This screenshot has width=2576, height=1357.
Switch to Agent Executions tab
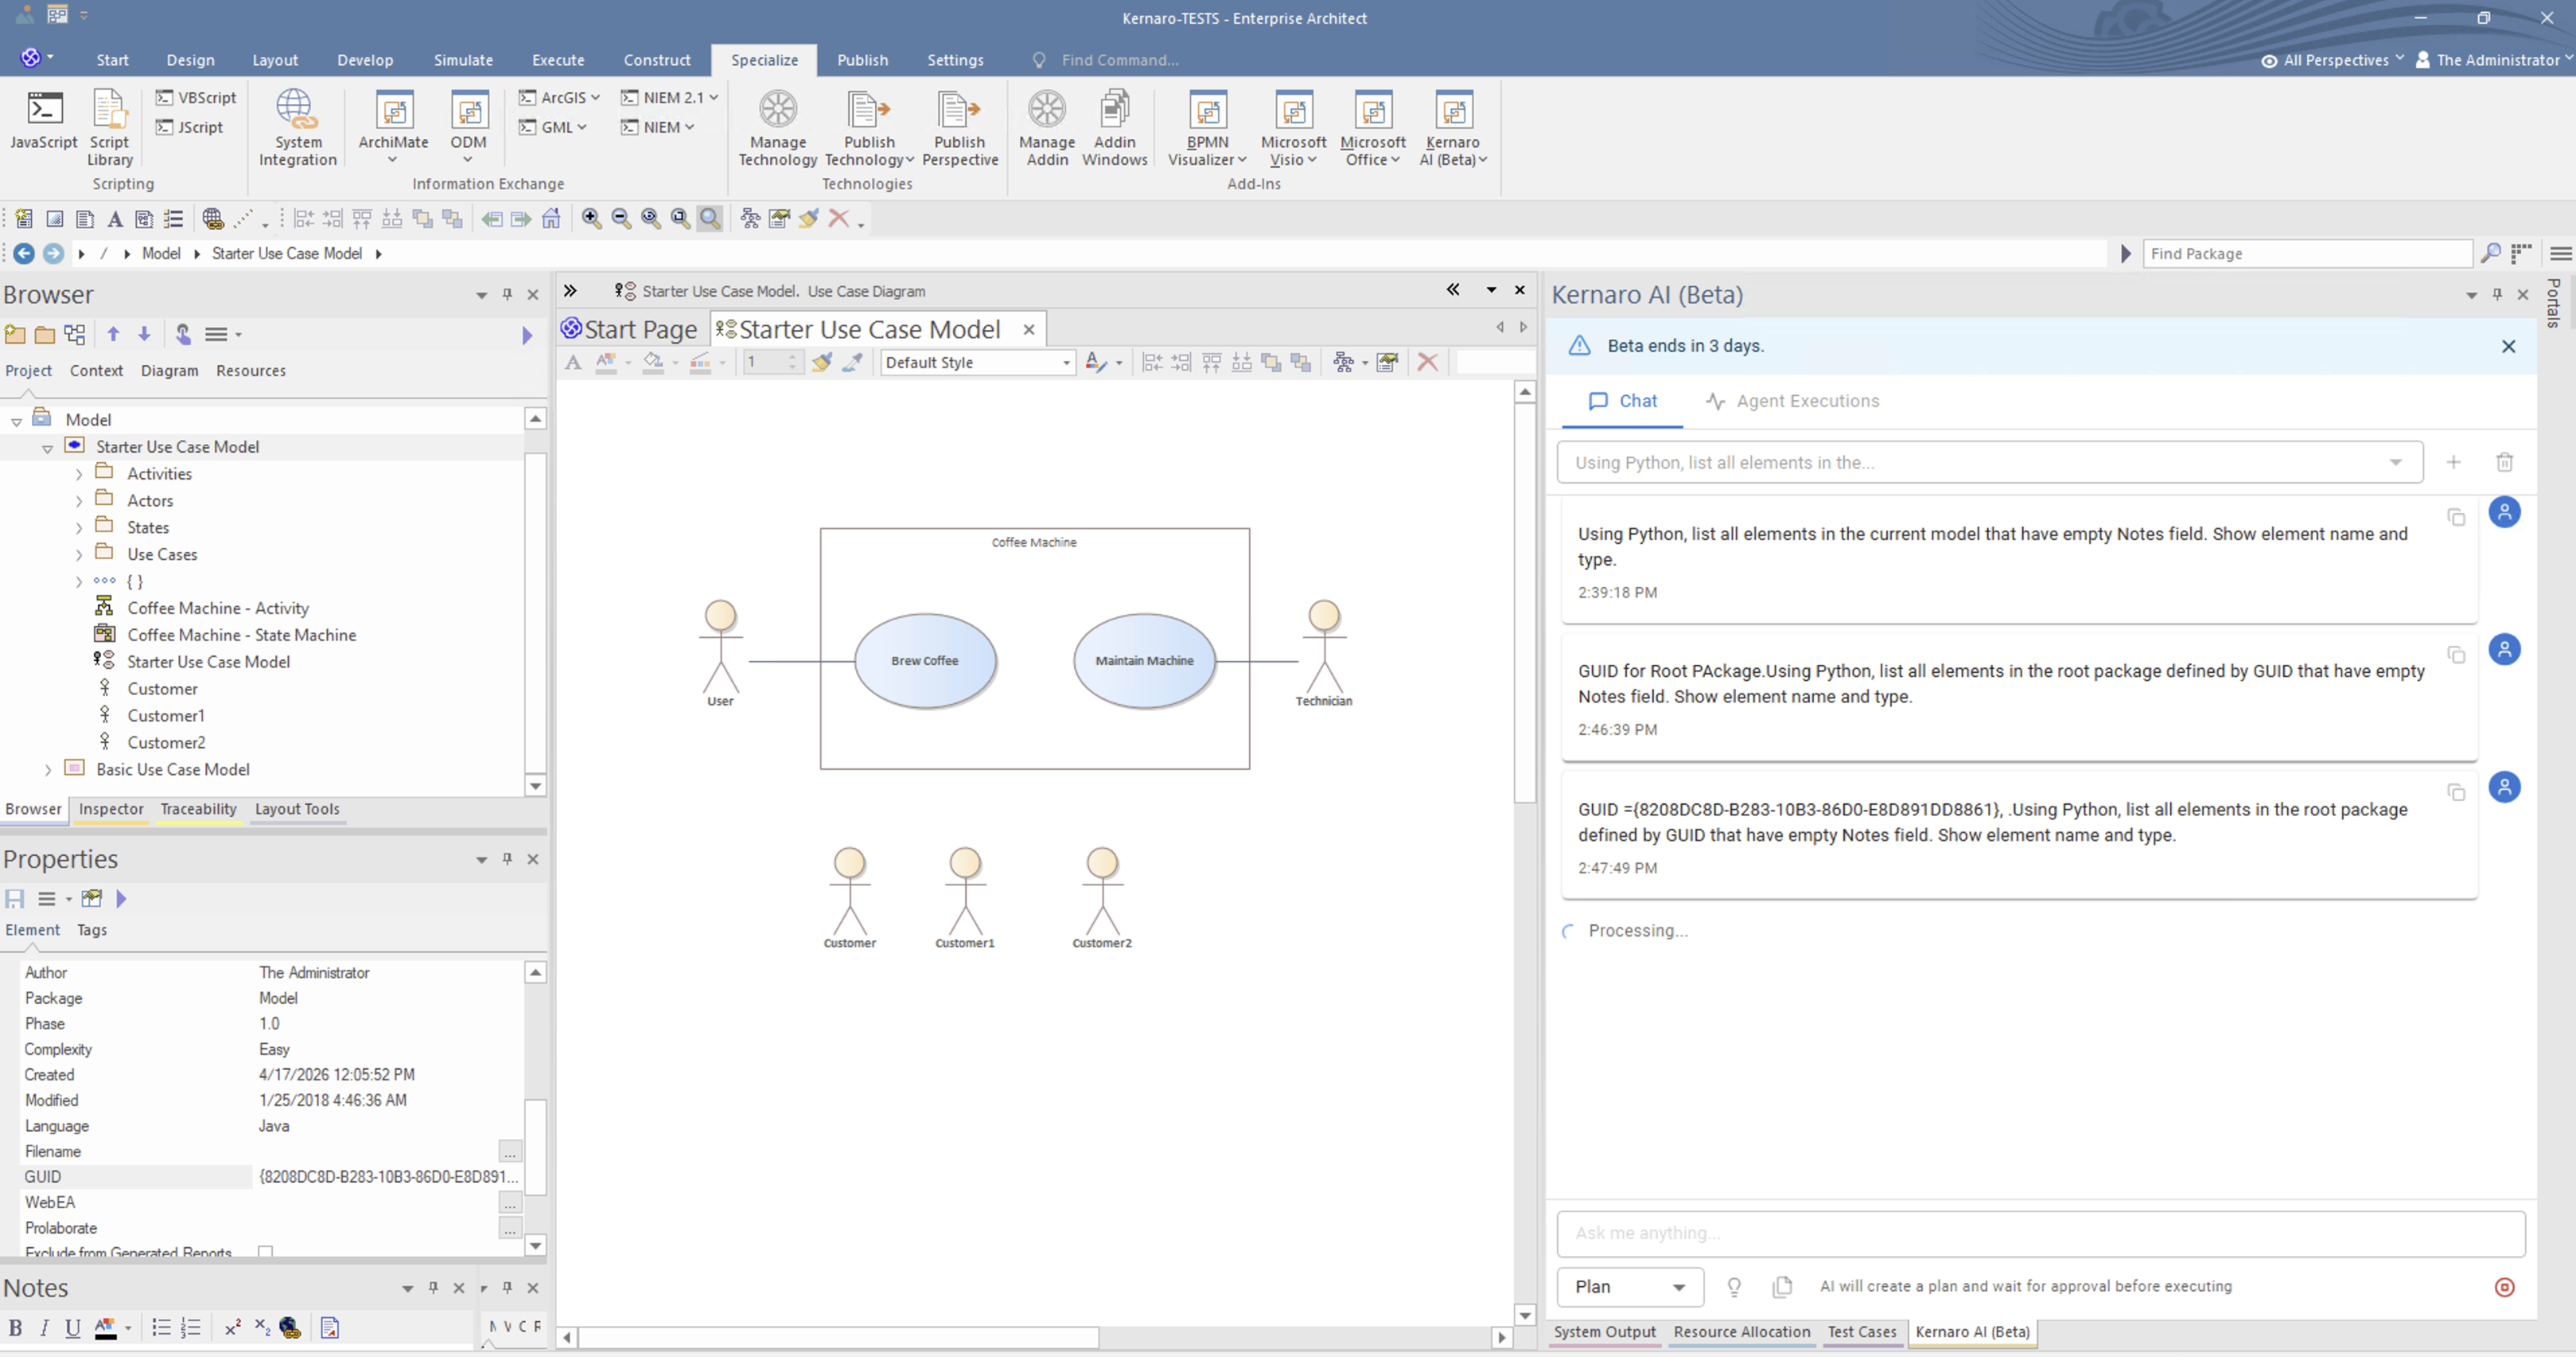1792,401
